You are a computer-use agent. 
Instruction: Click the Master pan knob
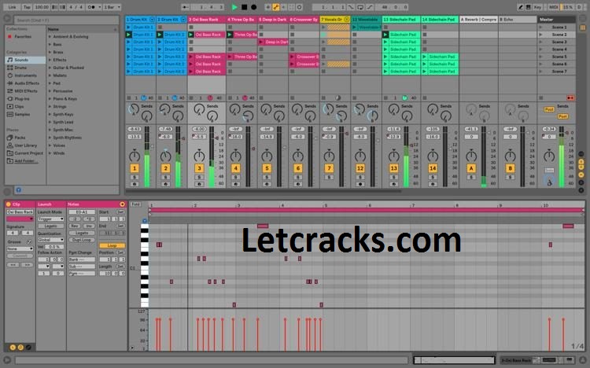coord(549,155)
